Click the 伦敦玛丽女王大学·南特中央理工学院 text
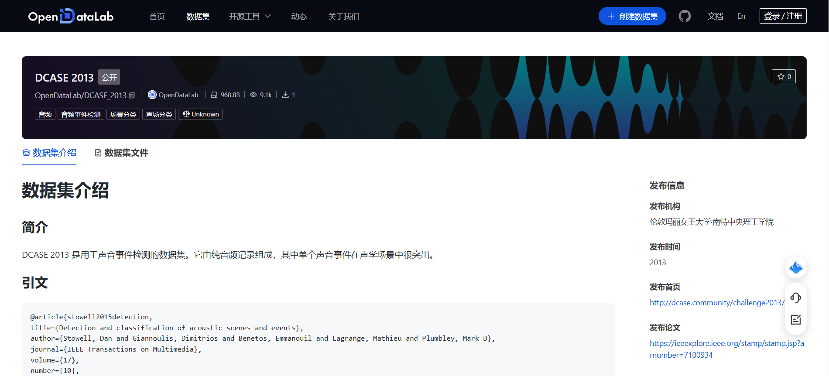829x376 pixels. [x=712, y=222]
